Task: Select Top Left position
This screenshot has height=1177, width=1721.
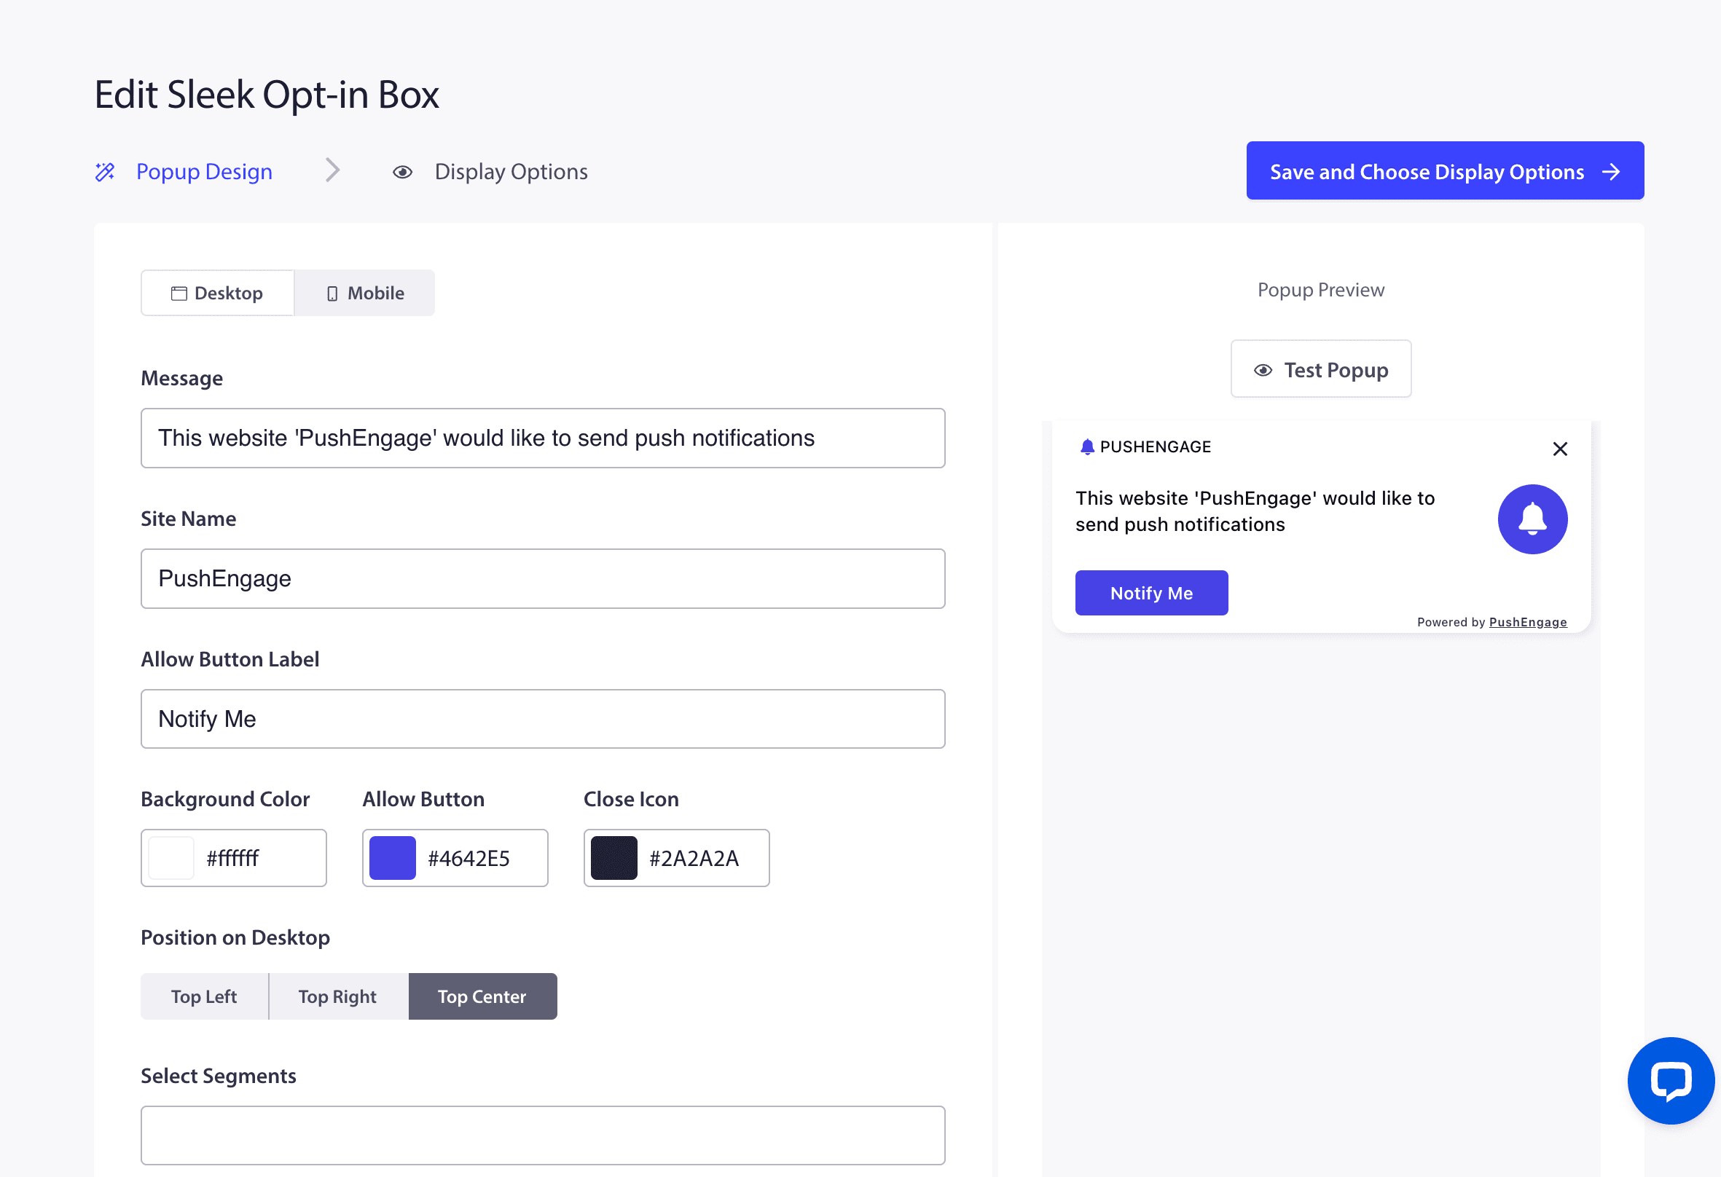Action: tap(203, 996)
